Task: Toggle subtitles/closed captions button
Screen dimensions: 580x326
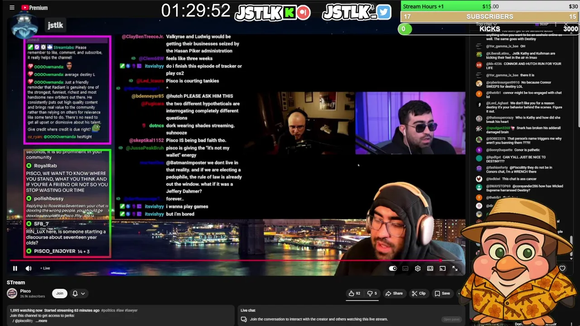Action: pyautogui.click(x=405, y=268)
